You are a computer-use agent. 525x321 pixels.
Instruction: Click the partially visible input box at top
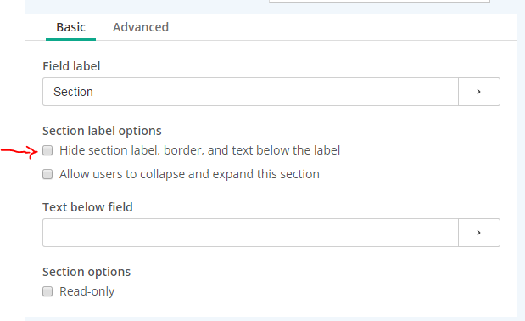379,1
